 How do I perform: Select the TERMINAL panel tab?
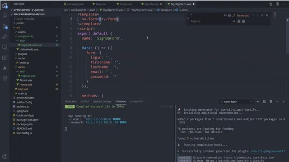click(x=121, y=102)
